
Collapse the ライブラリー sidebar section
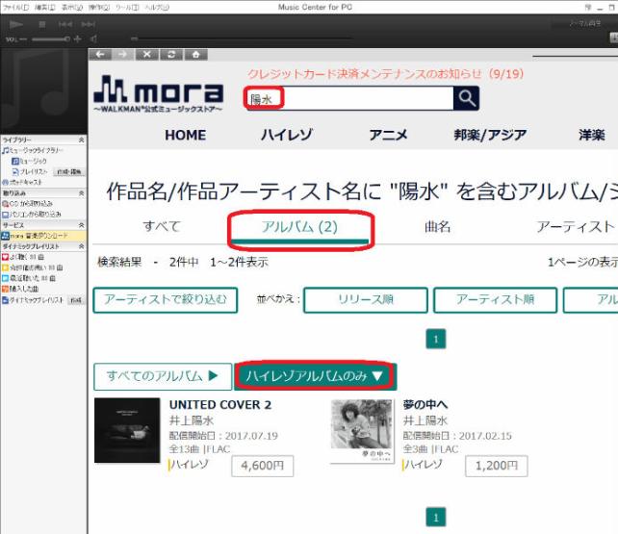point(81,140)
